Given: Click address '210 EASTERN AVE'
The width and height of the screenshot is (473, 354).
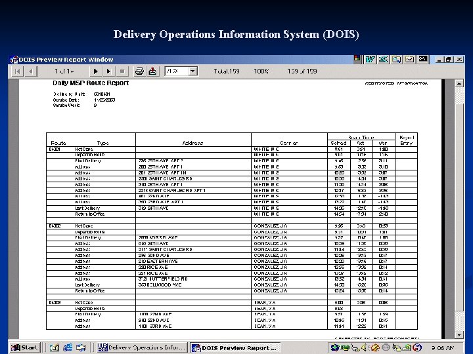Looking at the screenshot, I should 158,262.
